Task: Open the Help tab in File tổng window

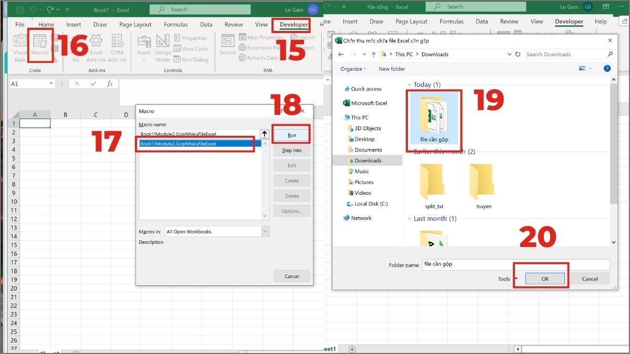Action: [601, 22]
